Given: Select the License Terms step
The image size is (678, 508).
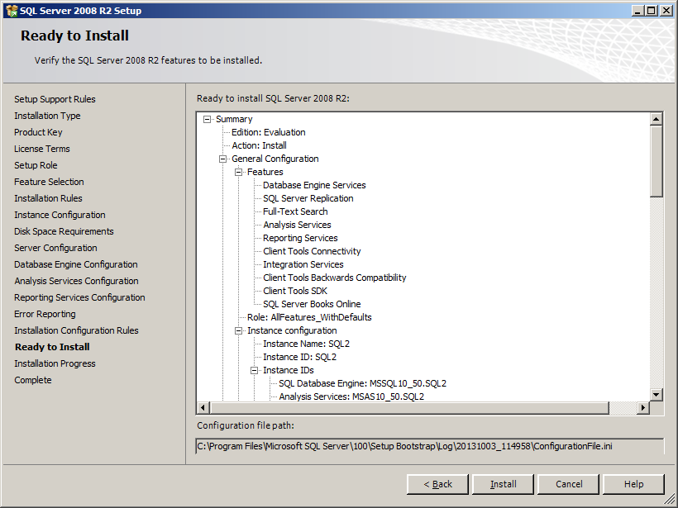Looking at the screenshot, I should 42,149.
